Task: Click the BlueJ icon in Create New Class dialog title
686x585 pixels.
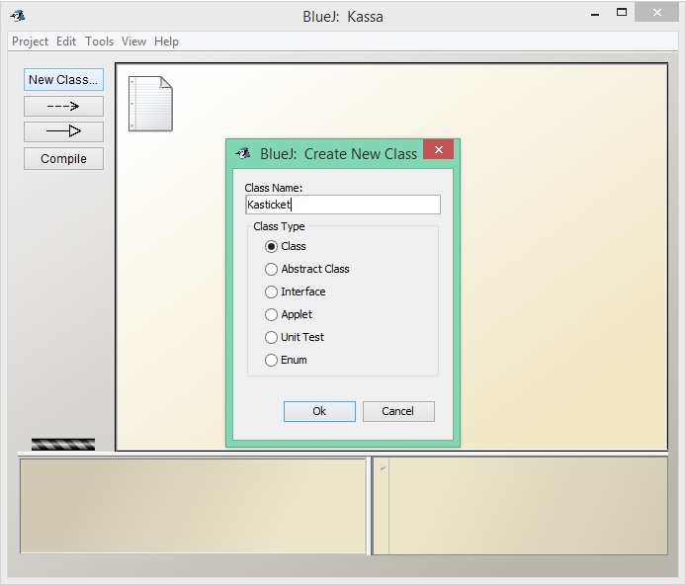Action: pos(243,153)
